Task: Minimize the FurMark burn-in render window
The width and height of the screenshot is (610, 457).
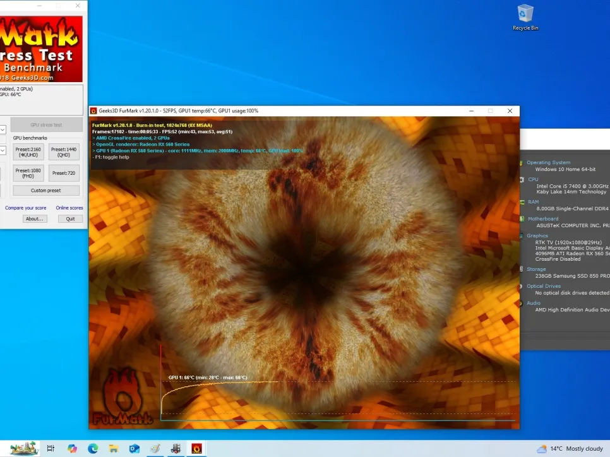Action: click(472, 111)
